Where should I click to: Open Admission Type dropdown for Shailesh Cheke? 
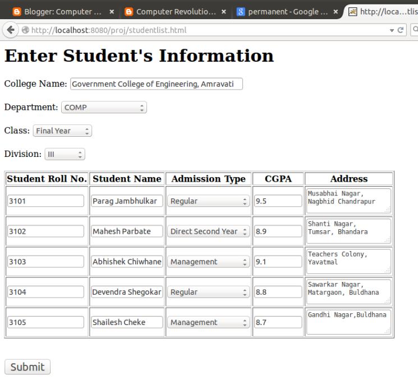[208, 322]
